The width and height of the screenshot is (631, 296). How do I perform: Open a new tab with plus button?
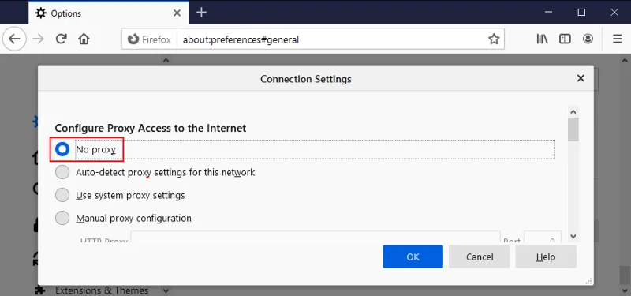click(201, 13)
